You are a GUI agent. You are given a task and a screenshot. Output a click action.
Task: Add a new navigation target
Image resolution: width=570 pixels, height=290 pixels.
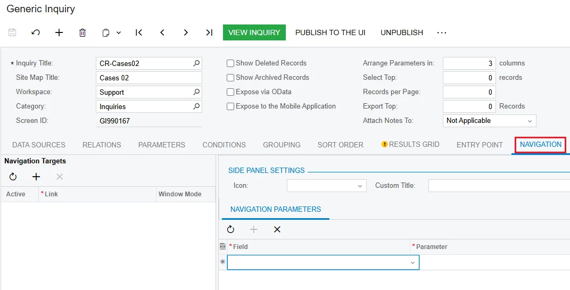point(36,177)
